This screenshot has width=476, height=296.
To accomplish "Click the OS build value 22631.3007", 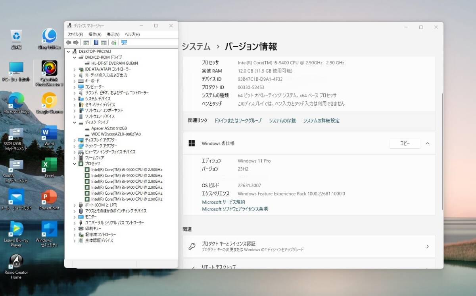I will pyautogui.click(x=250, y=186).
